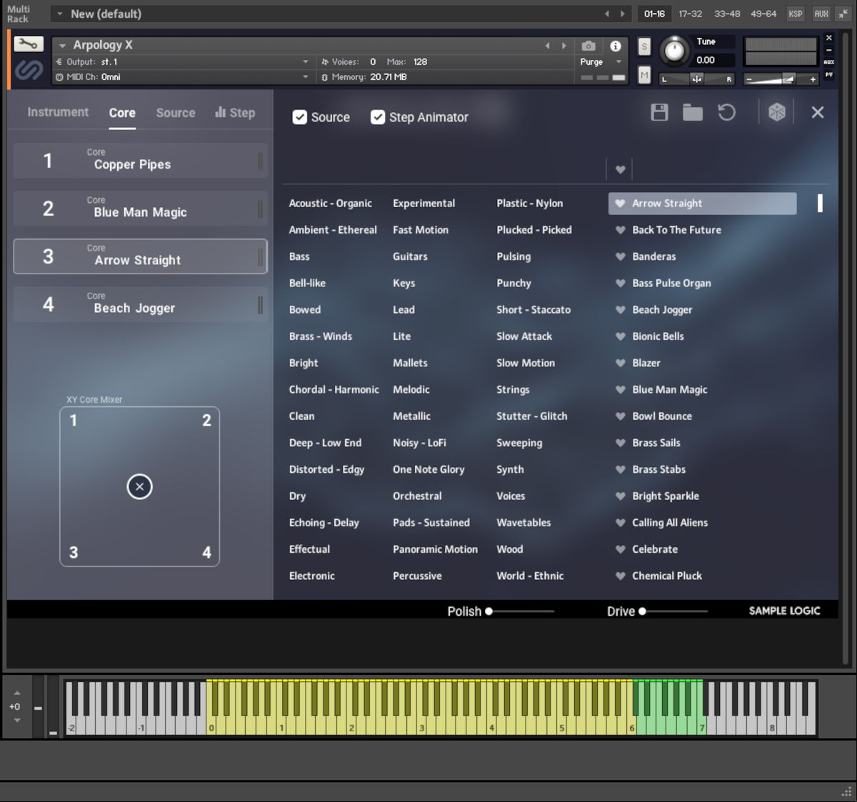This screenshot has height=802, width=857.
Task: Open the instrument info icon
Action: 616,46
